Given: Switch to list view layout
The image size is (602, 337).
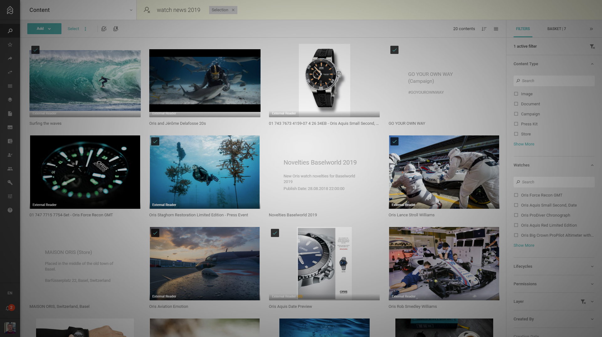Looking at the screenshot, I should [496, 29].
